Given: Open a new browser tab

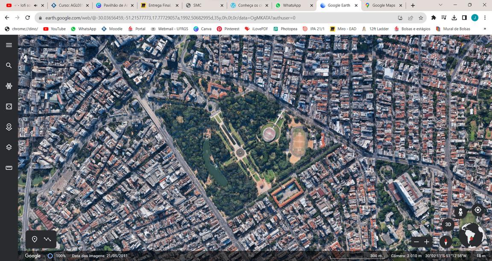Looking at the screenshot, I should pos(413,5).
